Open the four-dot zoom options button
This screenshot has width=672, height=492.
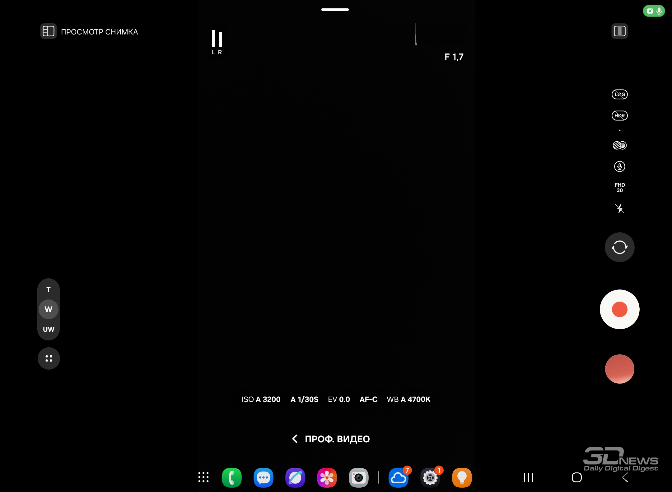(49, 358)
